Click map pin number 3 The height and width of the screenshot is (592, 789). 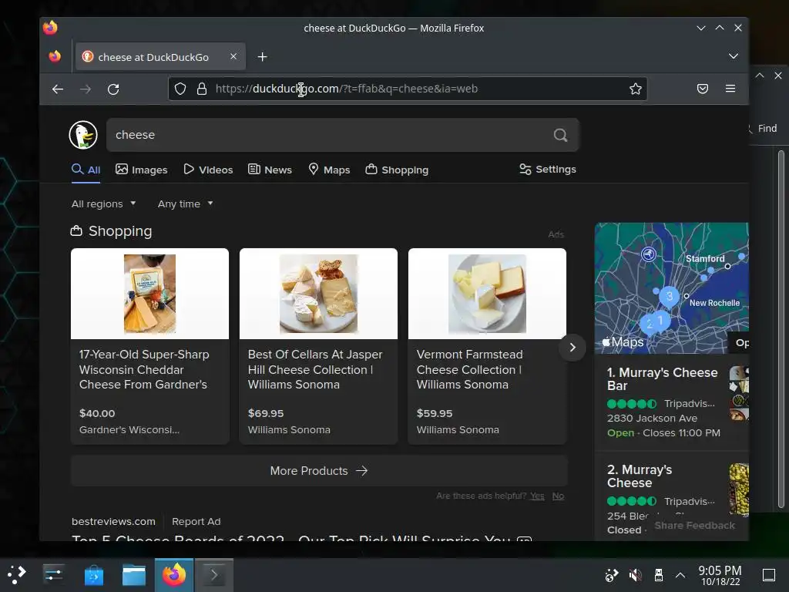click(670, 296)
